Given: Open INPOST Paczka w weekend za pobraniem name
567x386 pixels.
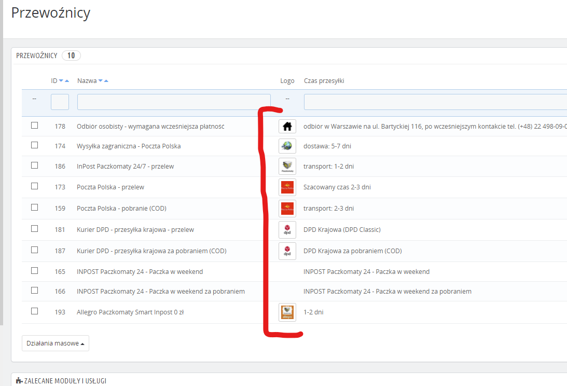Looking at the screenshot, I should coord(160,292).
